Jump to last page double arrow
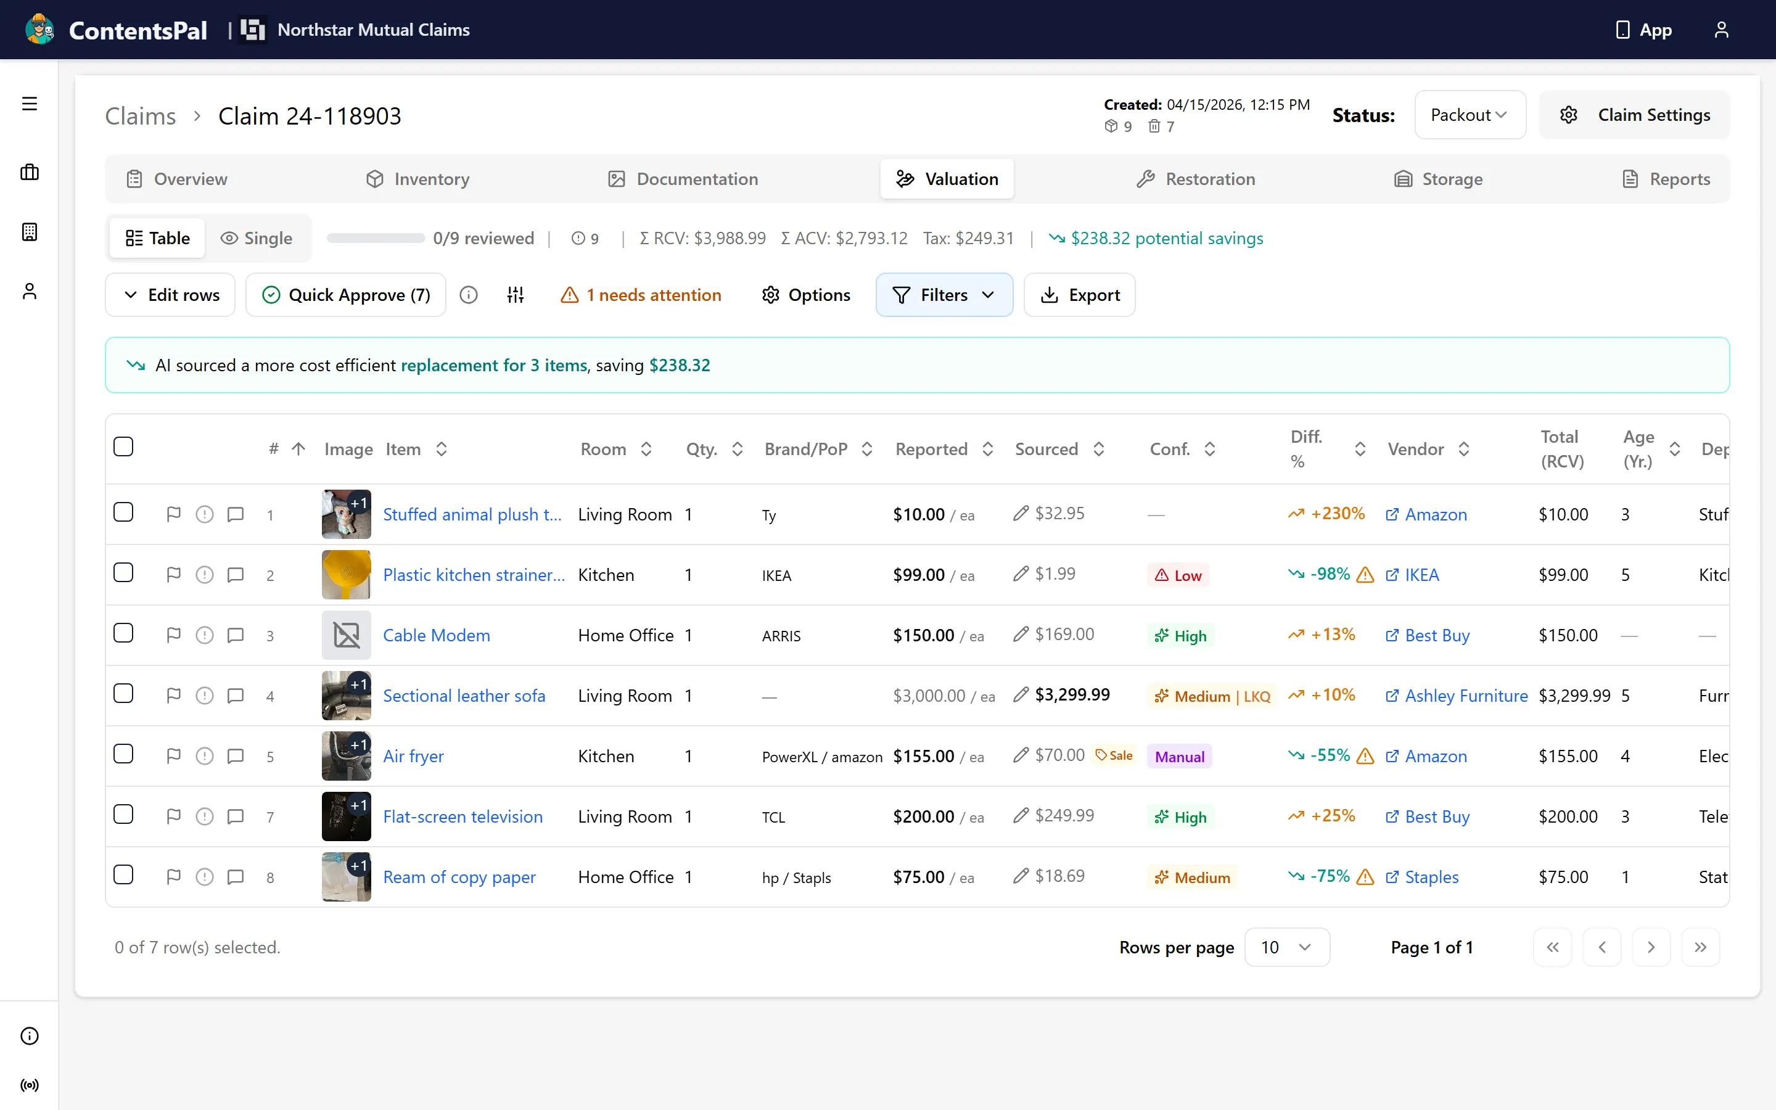The height and width of the screenshot is (1110, 1776). click(1700, 947)
